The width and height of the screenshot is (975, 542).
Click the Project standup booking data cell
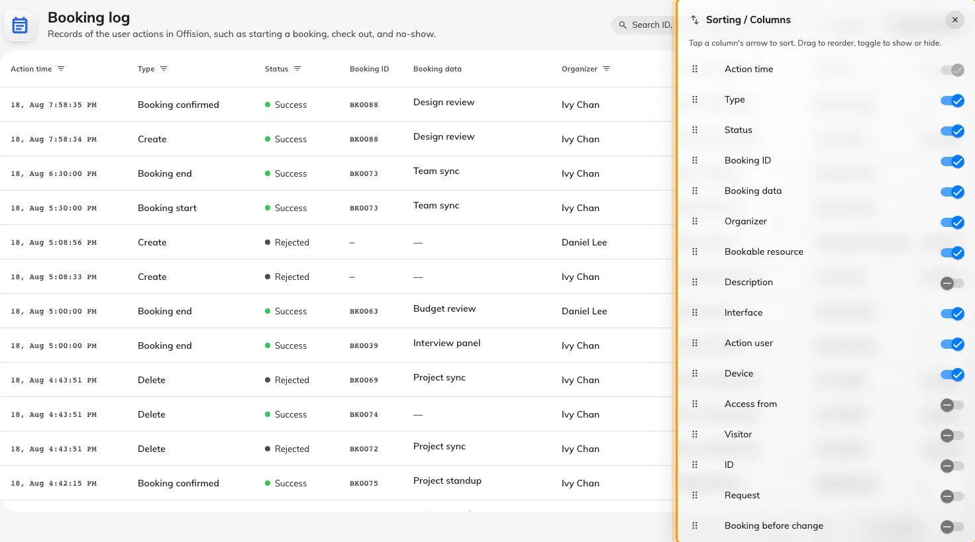click(447, 480)
